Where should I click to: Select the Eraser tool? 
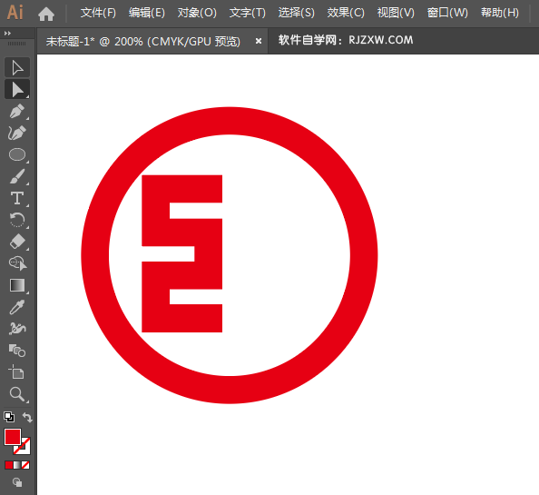click(x=17, y=242)
